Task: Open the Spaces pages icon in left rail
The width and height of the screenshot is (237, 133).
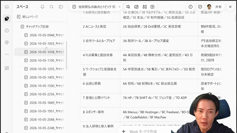Action: [x=7, y=19]
